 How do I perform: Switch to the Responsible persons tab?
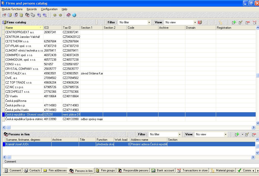pos(133,170)
